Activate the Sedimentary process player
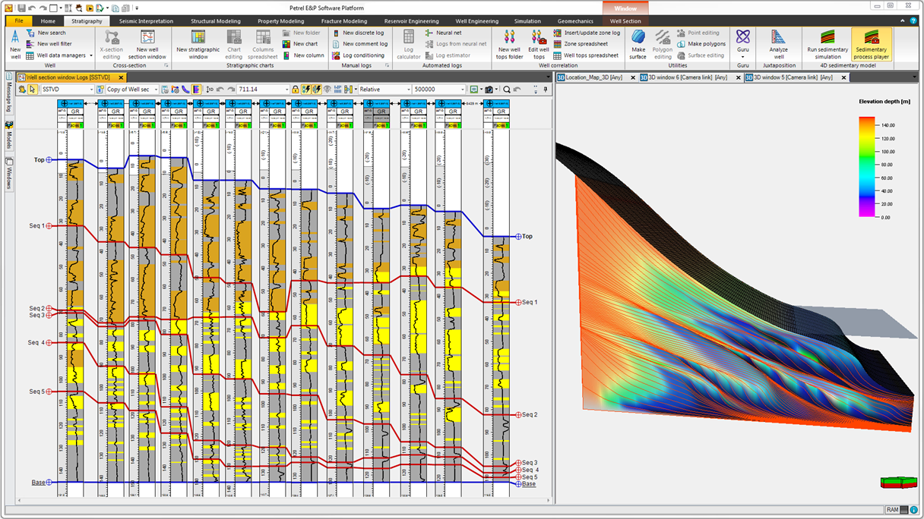 pos(871,46)
